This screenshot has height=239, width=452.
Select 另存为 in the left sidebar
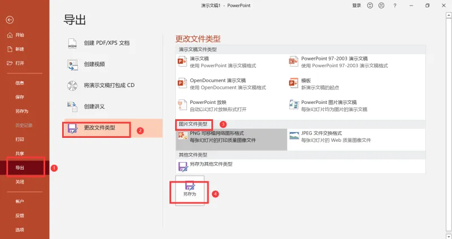[x=22, y=111]
